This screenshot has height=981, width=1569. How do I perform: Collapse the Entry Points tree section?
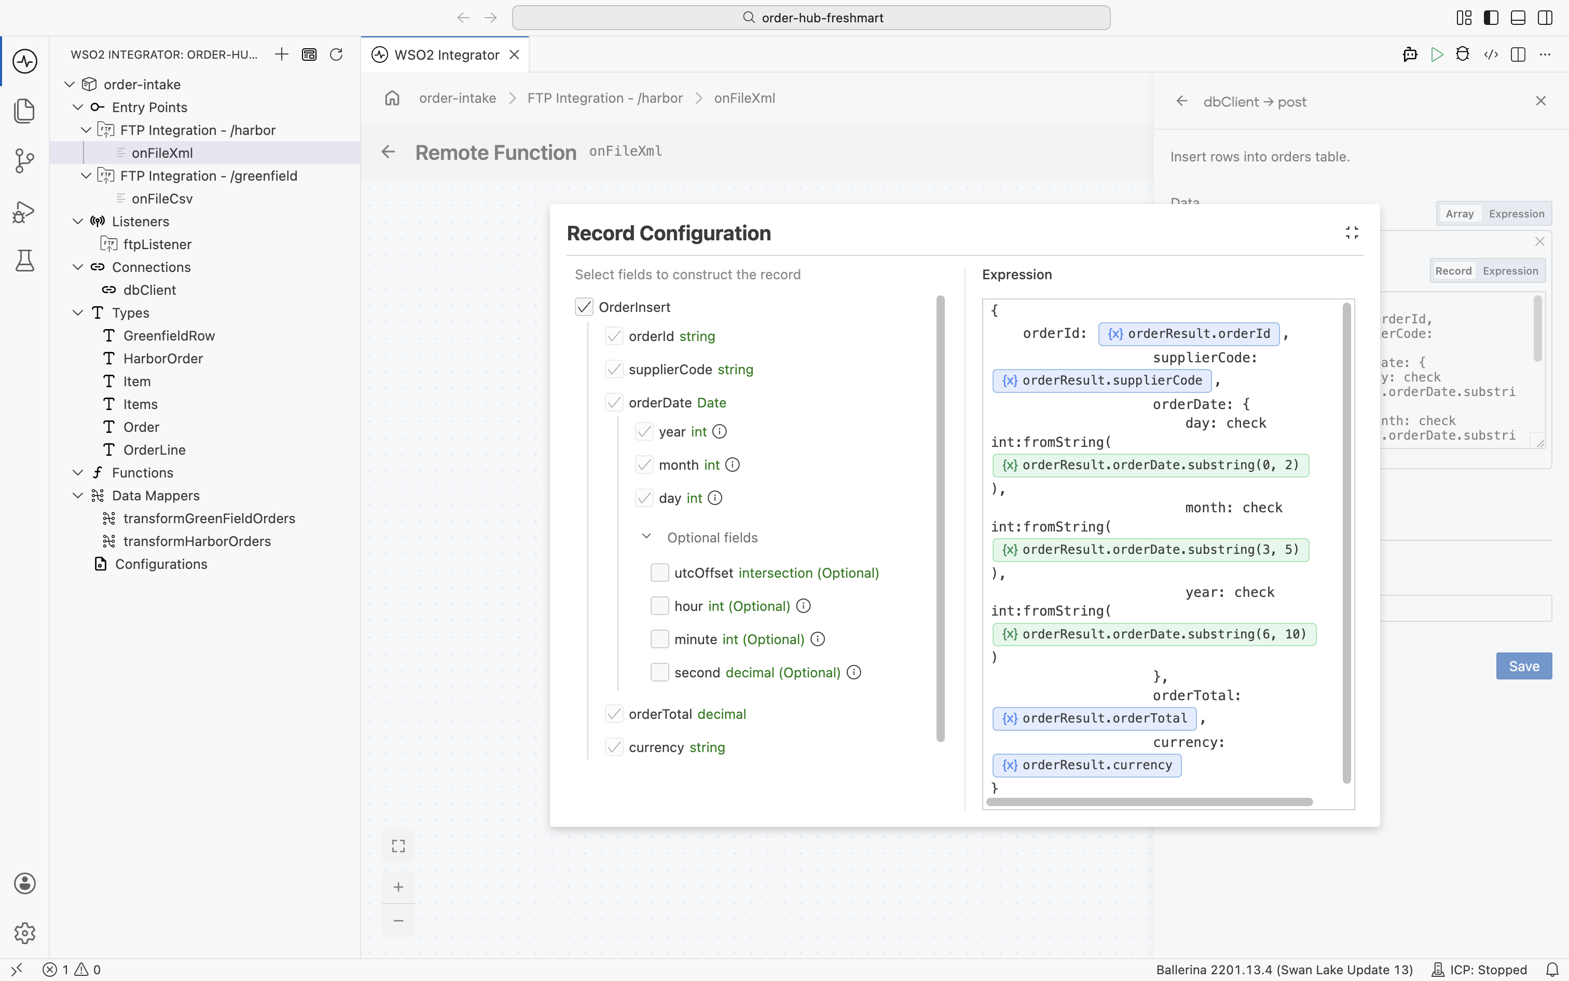coord(78,107)
